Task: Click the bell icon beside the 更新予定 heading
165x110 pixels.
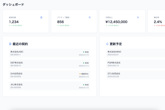Action: [x=107, y=44]
